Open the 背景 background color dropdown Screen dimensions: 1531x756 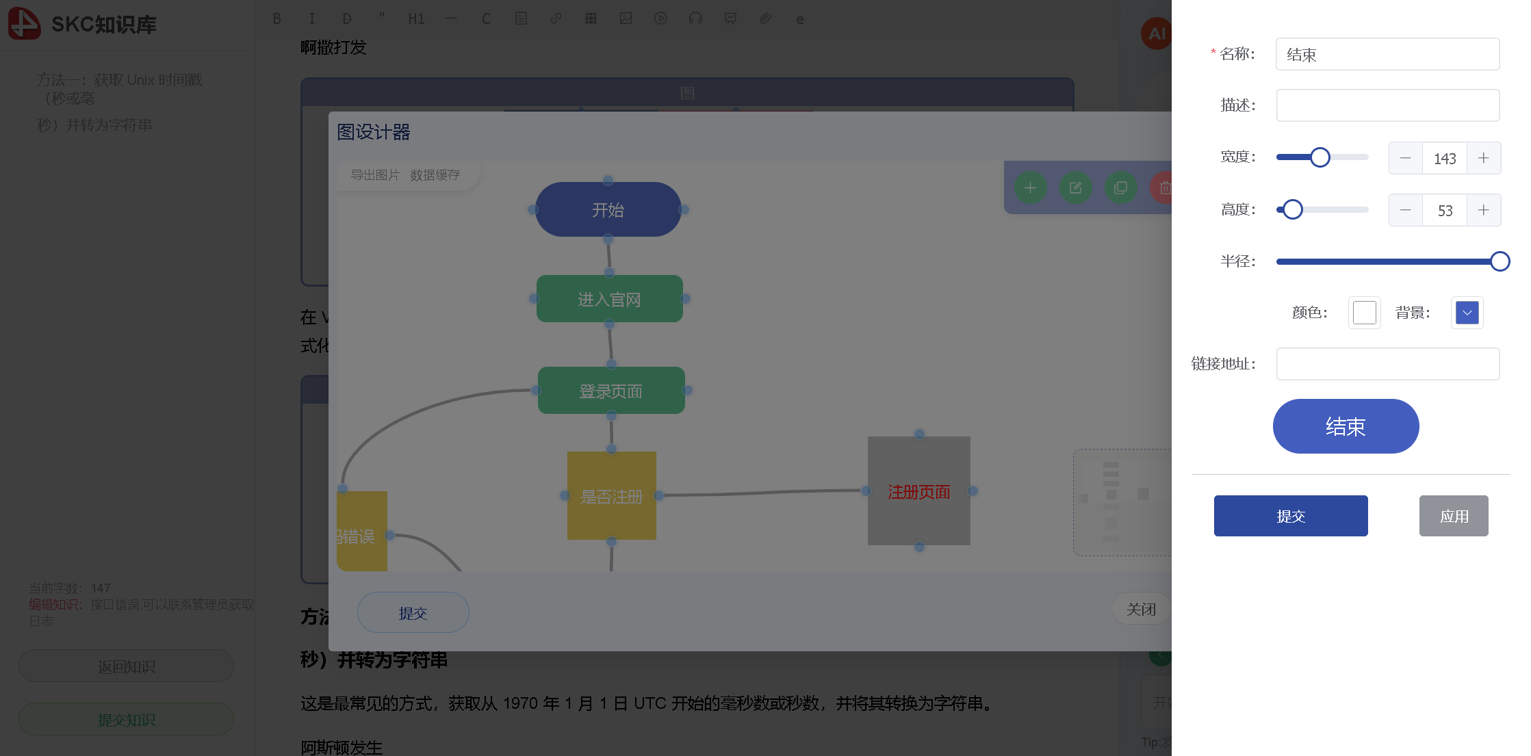click(x=1467, y=313)
